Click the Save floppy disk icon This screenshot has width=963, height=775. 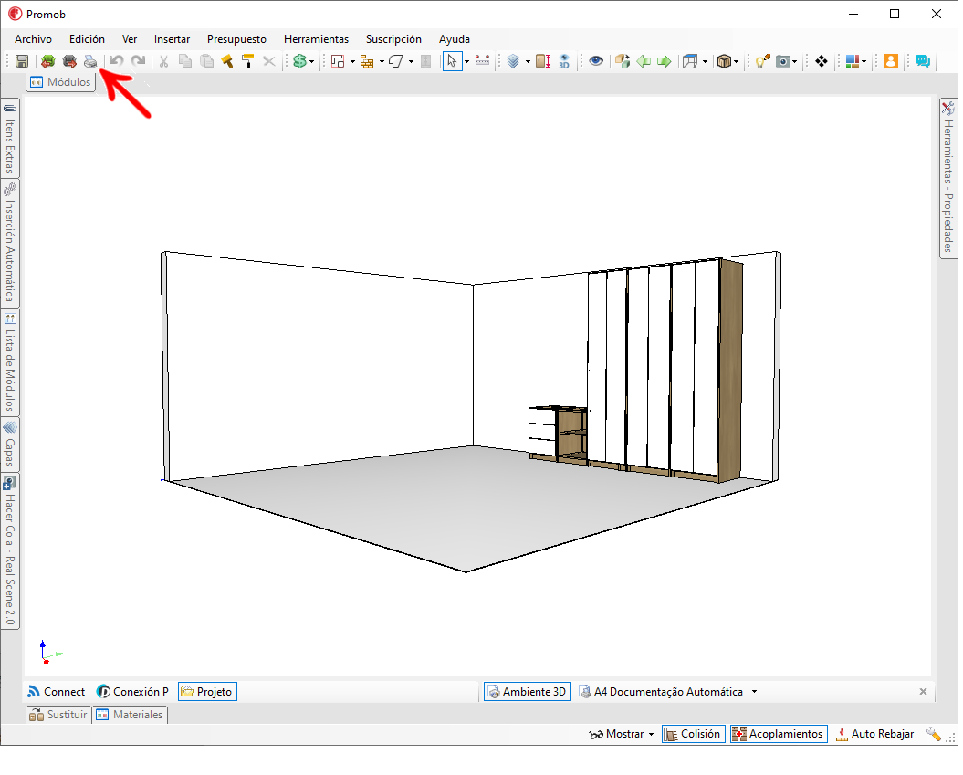click(21, 61)
